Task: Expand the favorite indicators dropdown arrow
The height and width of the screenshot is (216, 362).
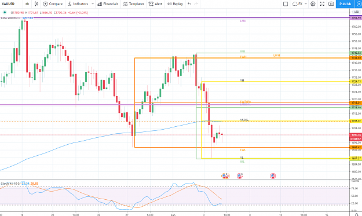Action: [x=93, y=3]
